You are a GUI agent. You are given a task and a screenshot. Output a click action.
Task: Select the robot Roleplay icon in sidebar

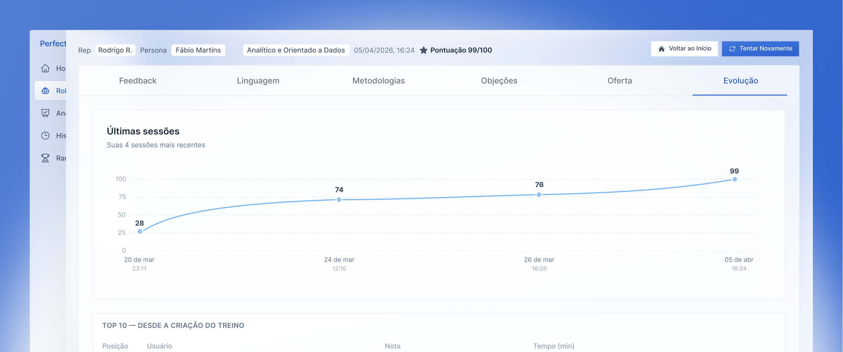pyautogui.click(x=46, y=91)
